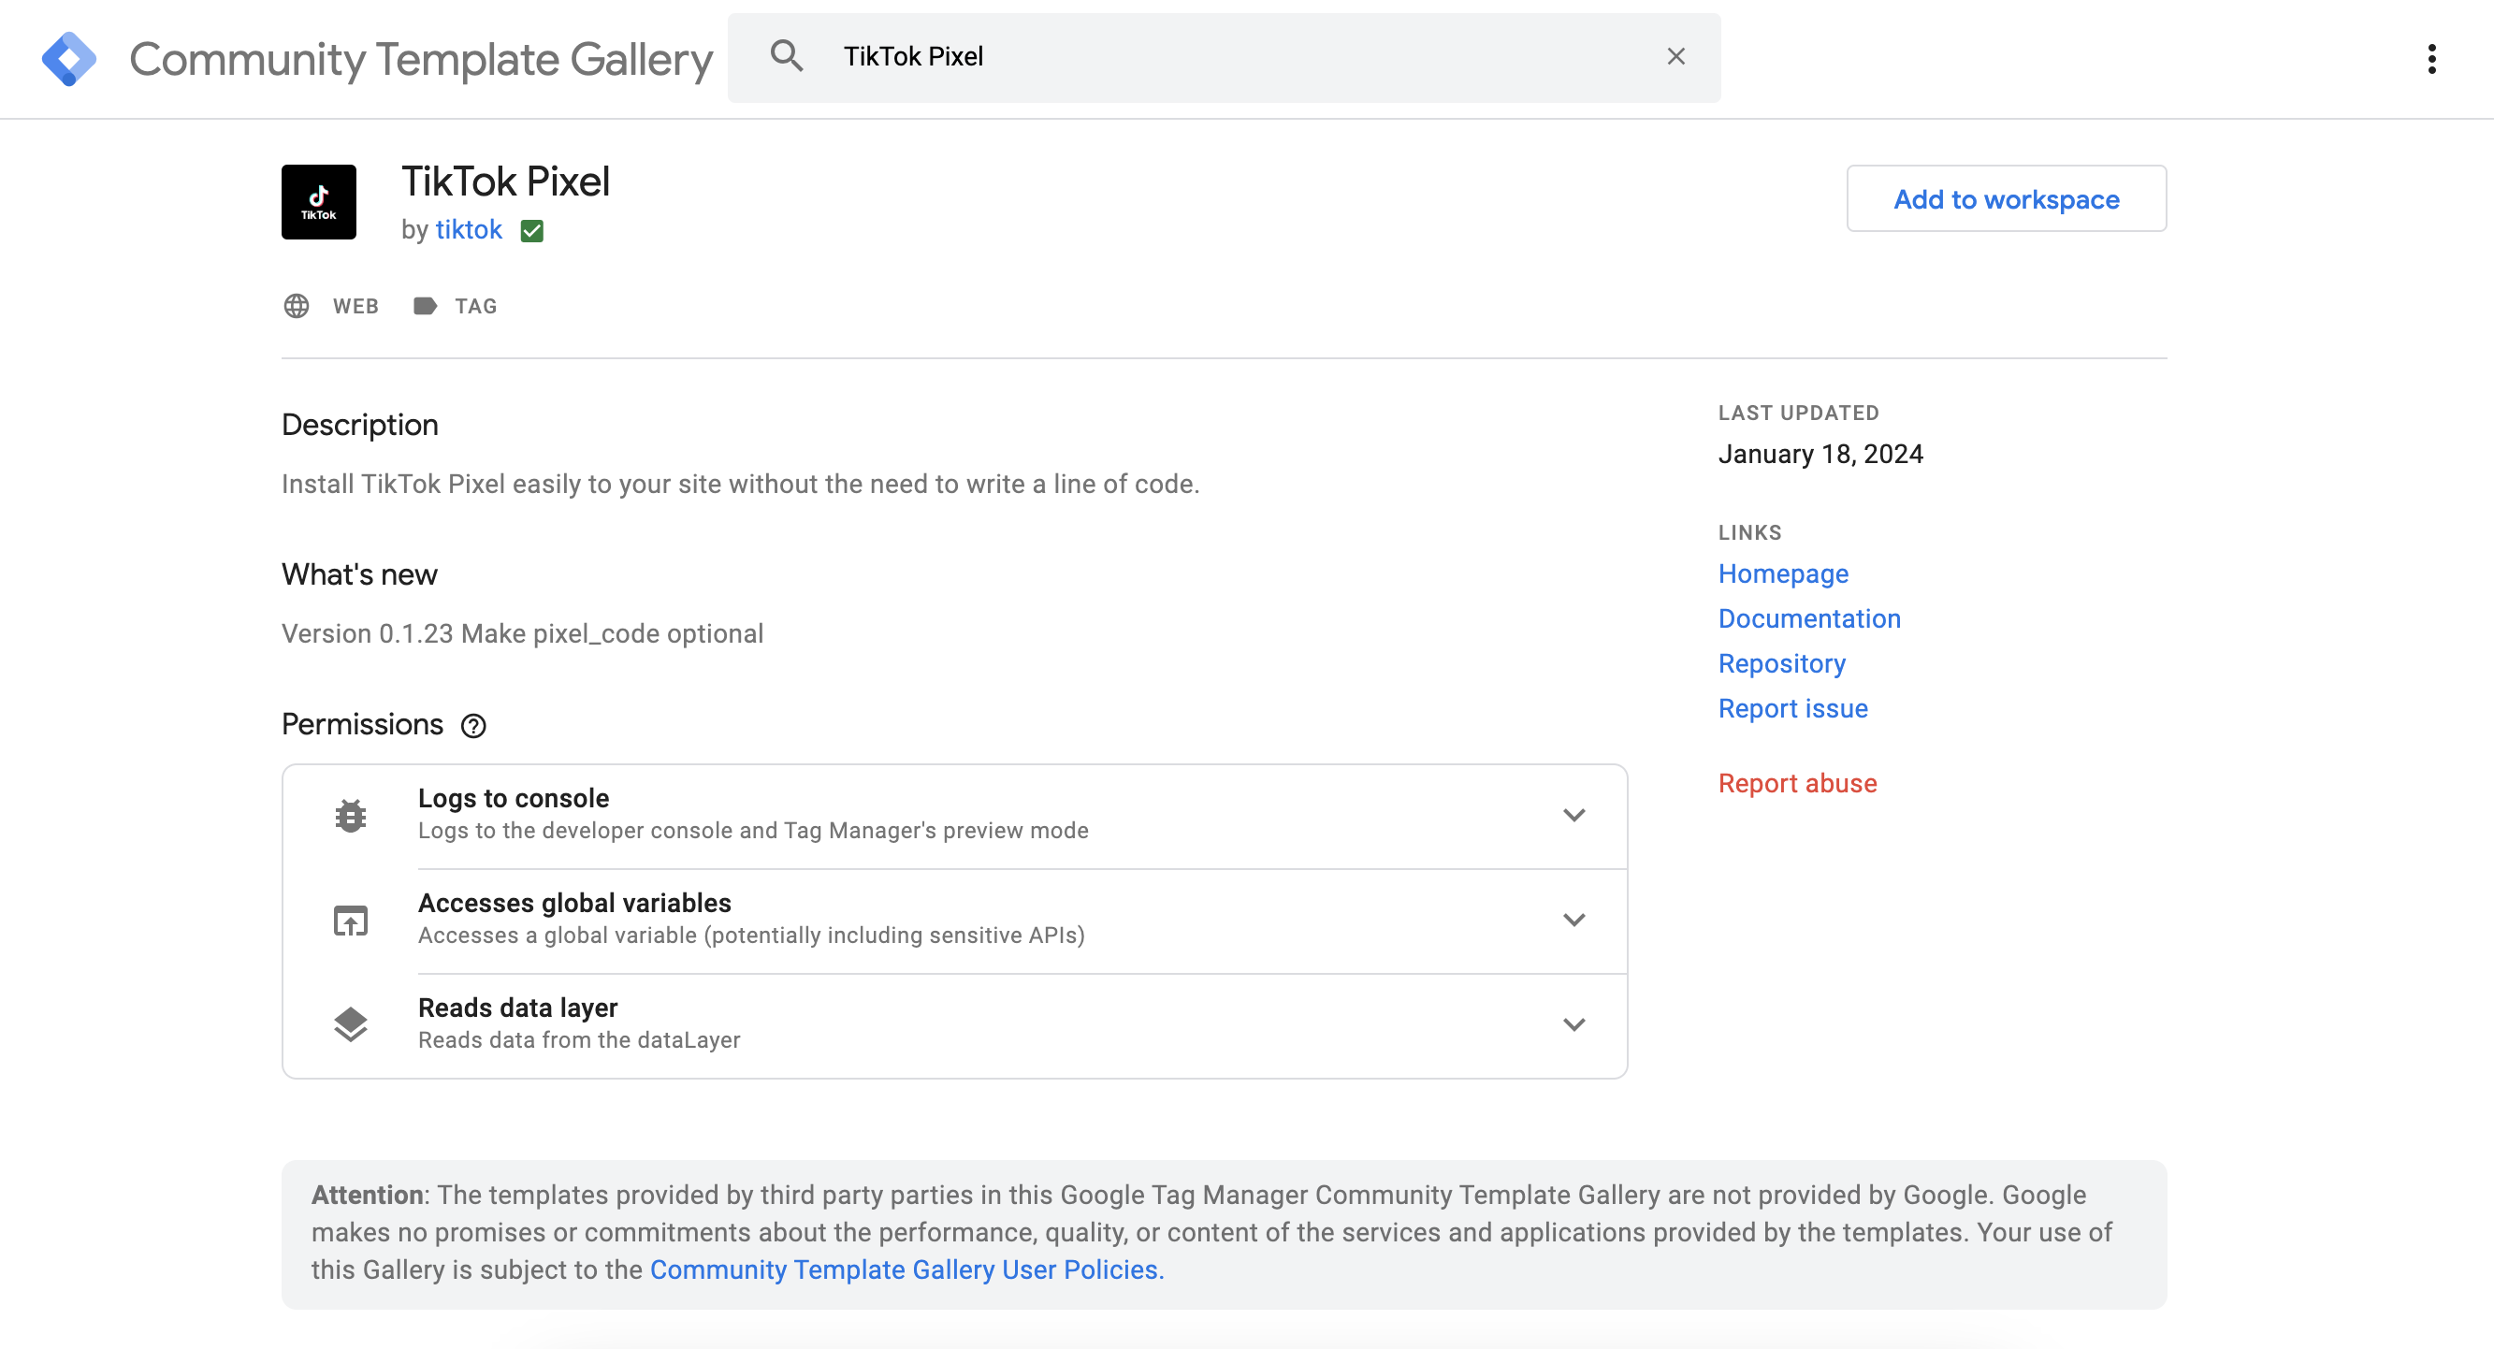Click the Version 0.1.23 release note text
This screenshot has height=1349, width=2494.
coord(523,633)
